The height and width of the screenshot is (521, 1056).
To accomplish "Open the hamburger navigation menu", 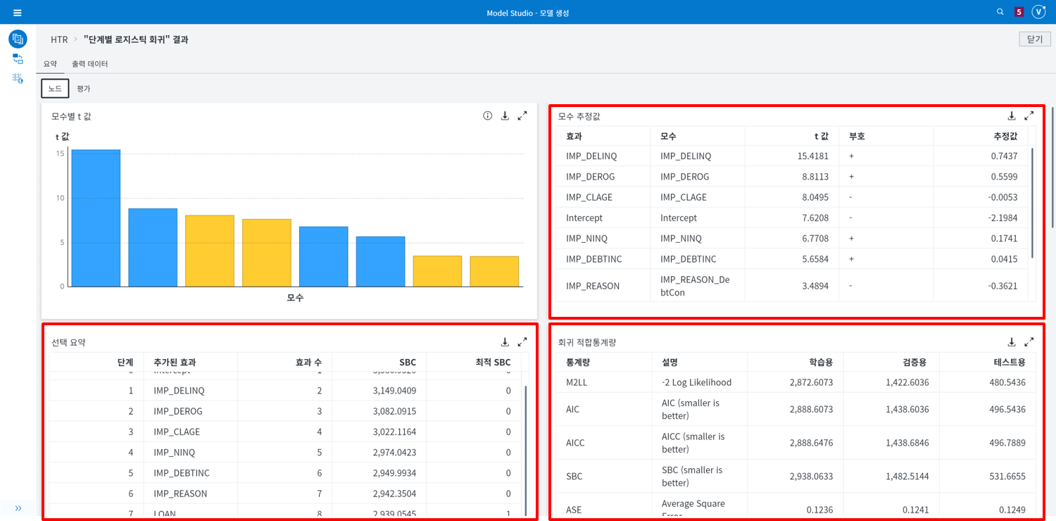I will 18,11.
